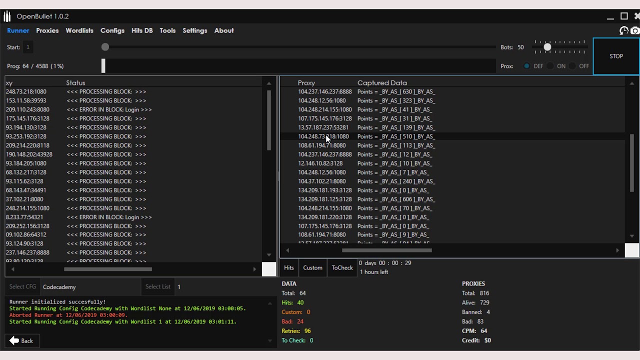Click the left scroll arrow under the status list

click(x=12, y=268)
